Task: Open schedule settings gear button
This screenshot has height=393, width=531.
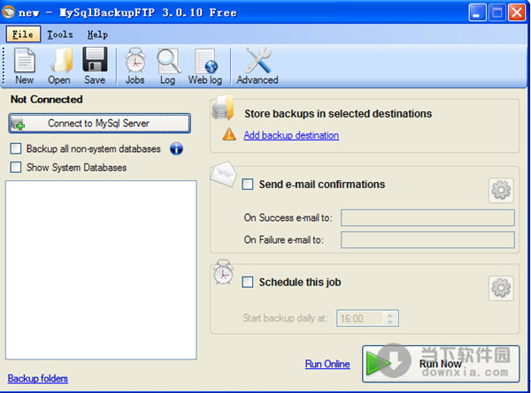Action: [x=501, y=288]
